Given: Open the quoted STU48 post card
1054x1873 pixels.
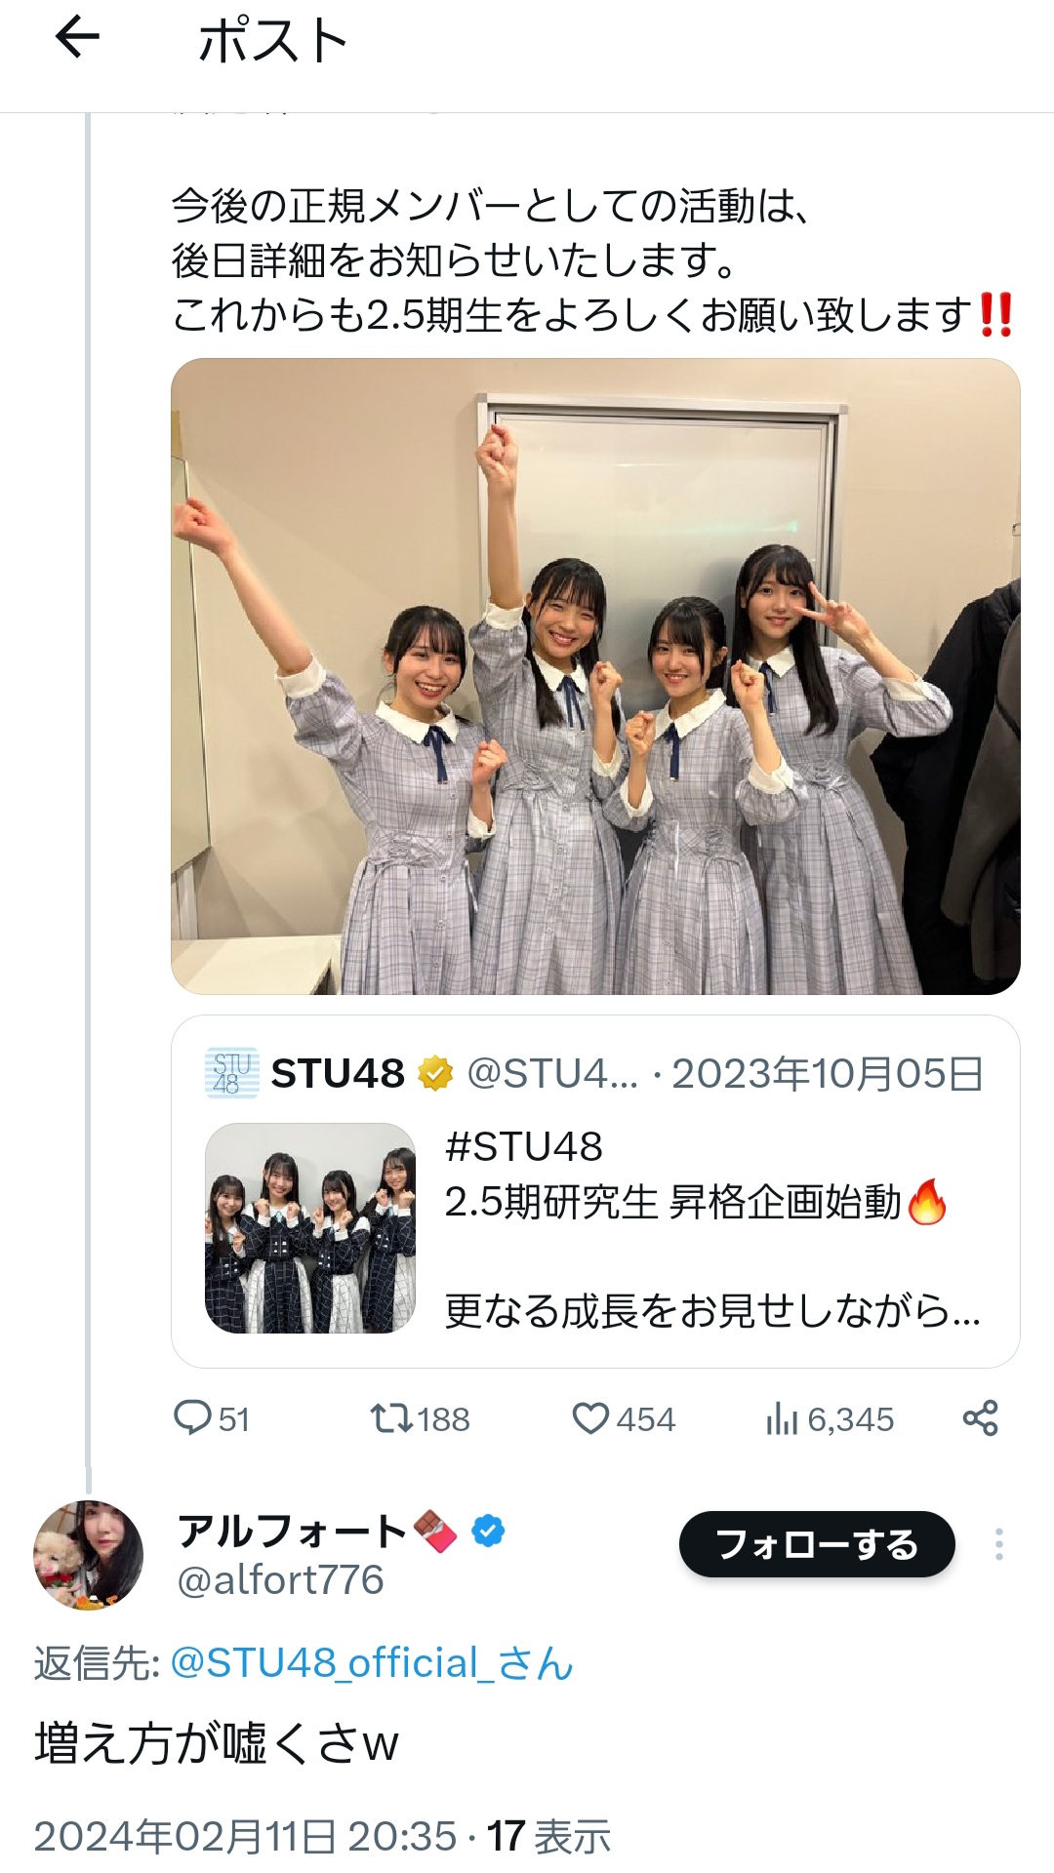Looking at the screenshot, I should pos(595,1191).
